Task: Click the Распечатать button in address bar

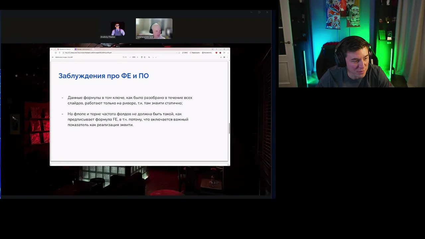Action: 207,53
